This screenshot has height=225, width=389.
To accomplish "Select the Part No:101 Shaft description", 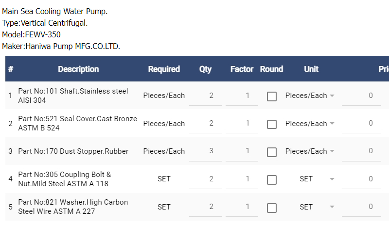I will (73, 96).
